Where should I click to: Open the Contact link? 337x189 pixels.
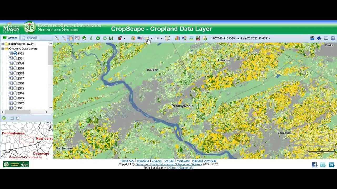click(169, 161)
